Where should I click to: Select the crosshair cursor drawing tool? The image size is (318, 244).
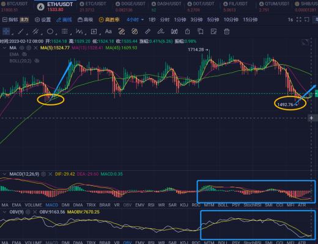click(6, 32)
